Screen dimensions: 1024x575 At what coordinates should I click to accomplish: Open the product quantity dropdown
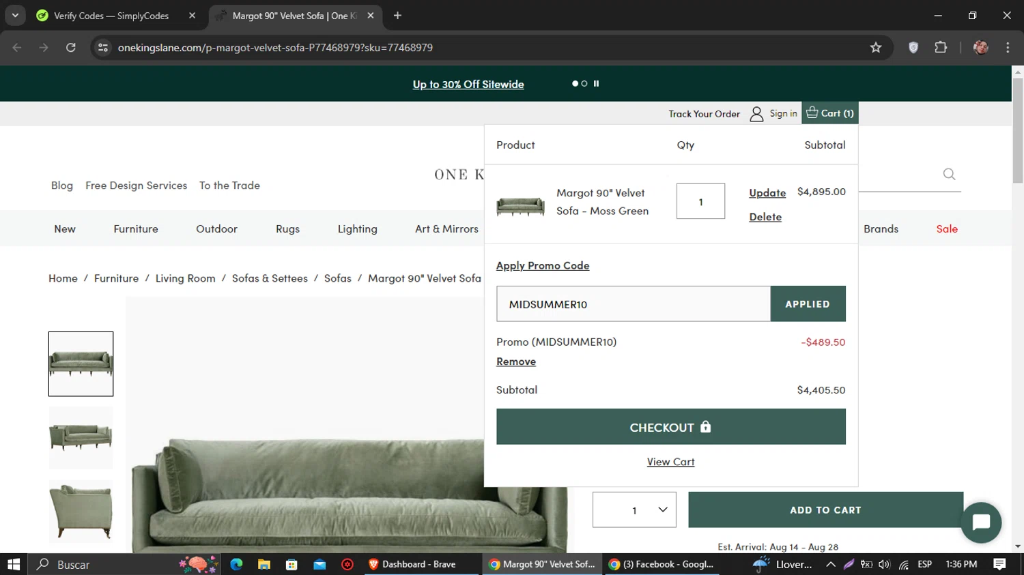coord(634,510)
